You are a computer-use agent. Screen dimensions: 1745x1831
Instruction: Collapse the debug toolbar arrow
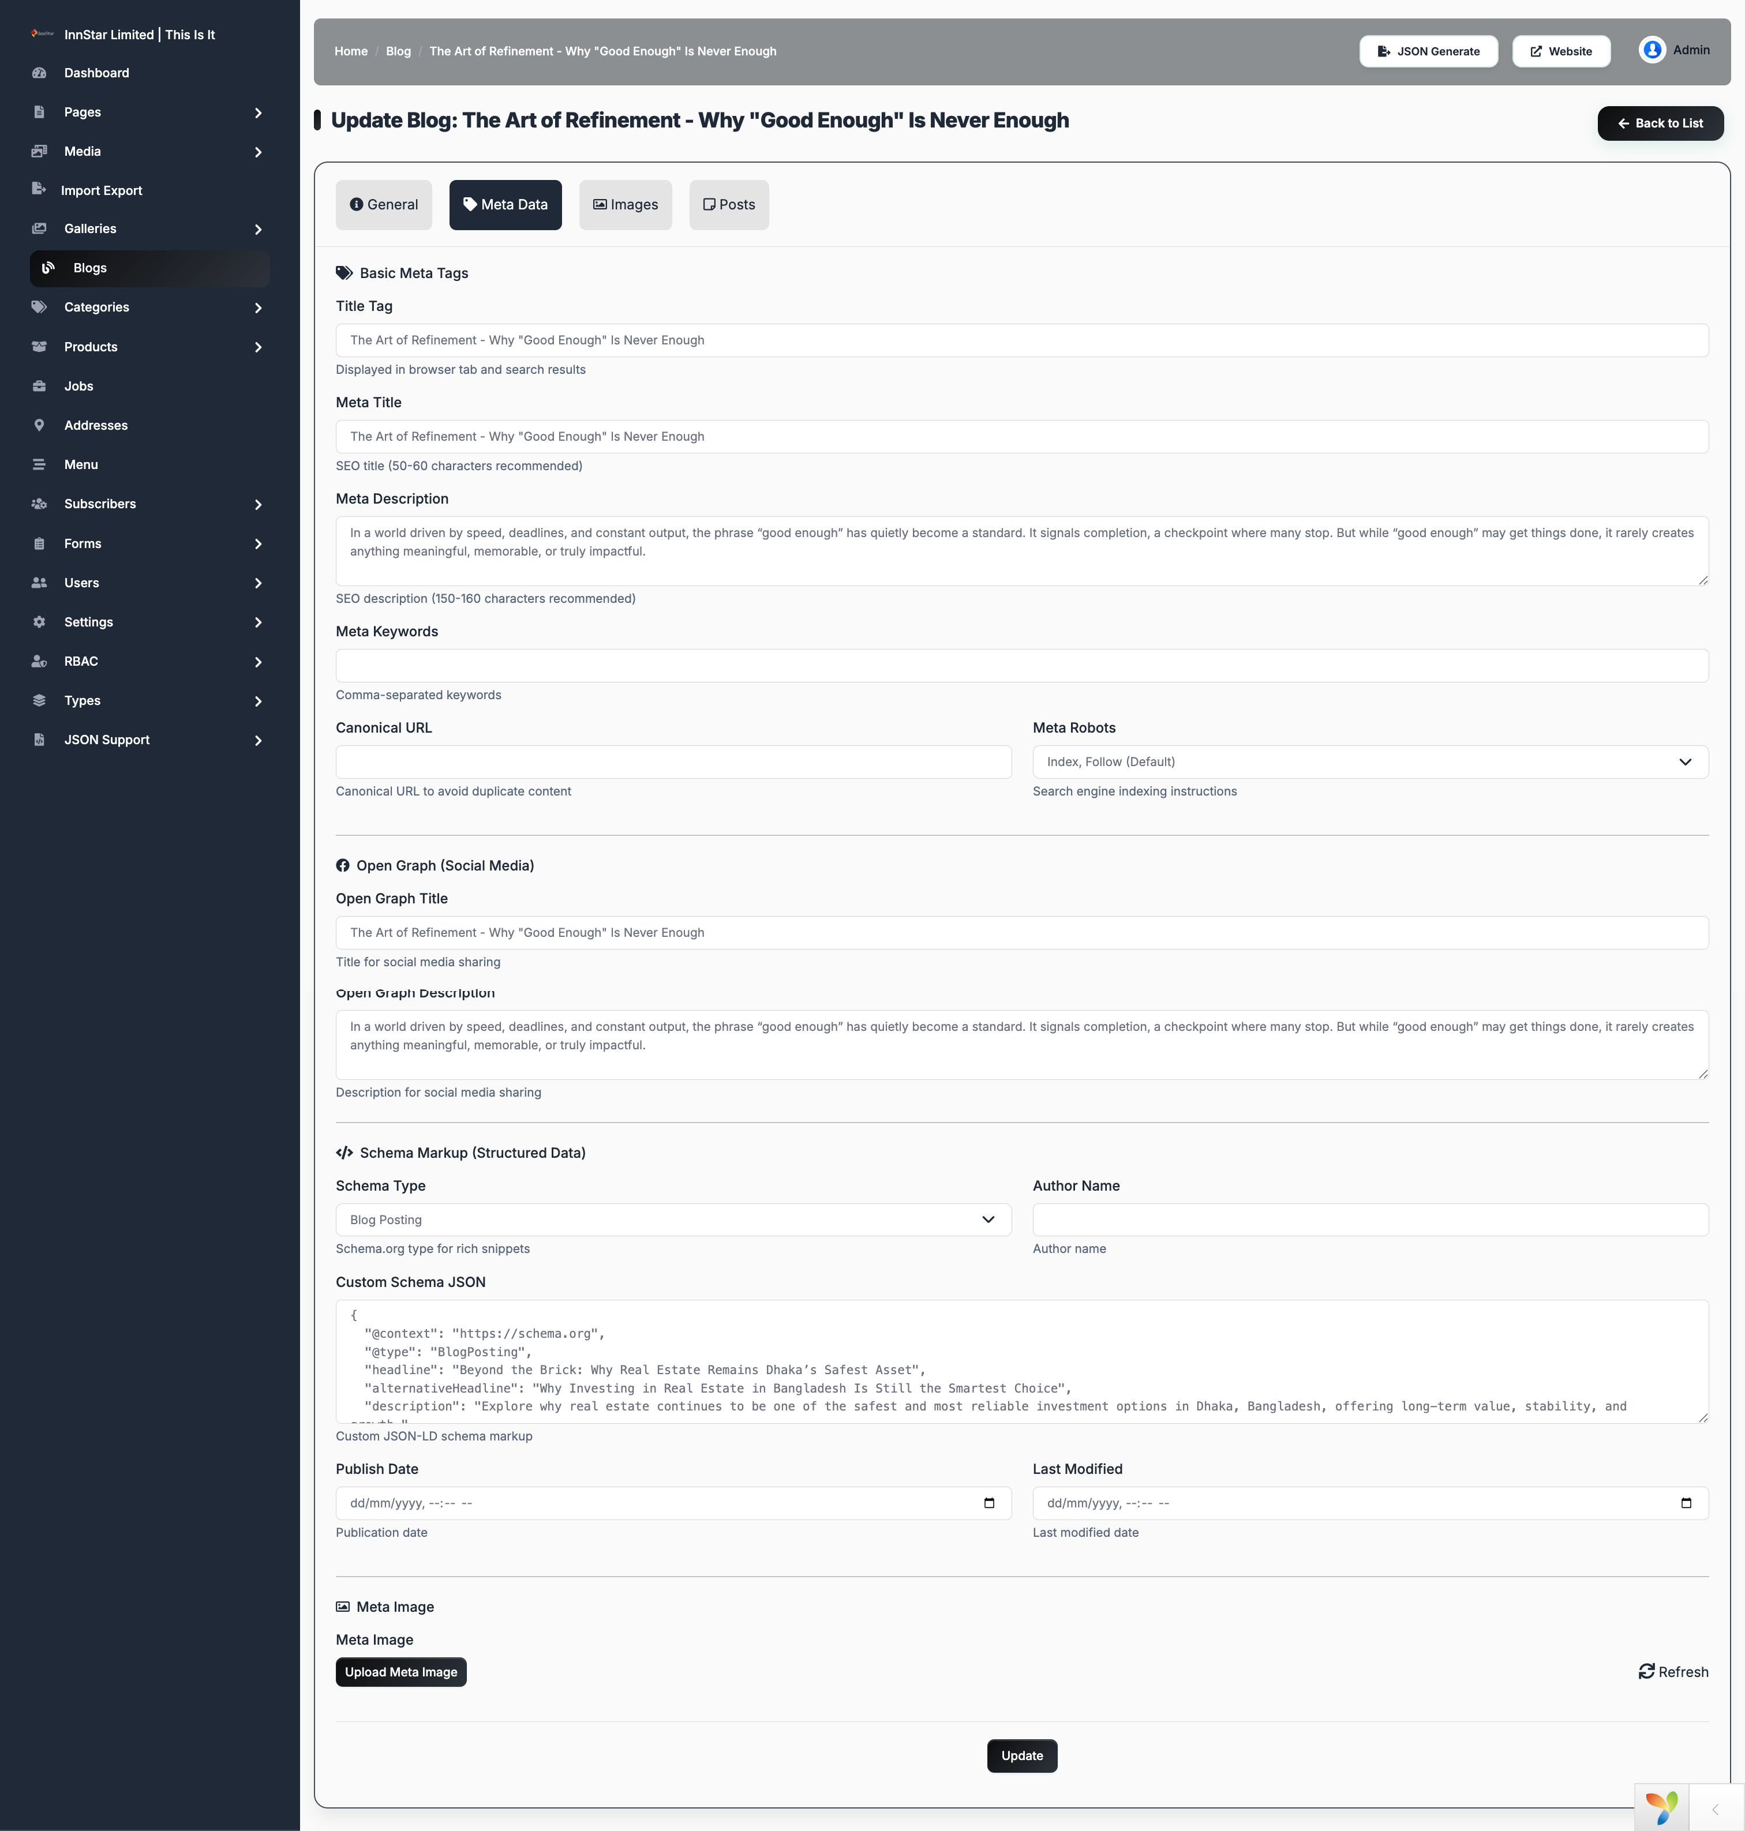pyautogui.click(x=1715, y=1810)
